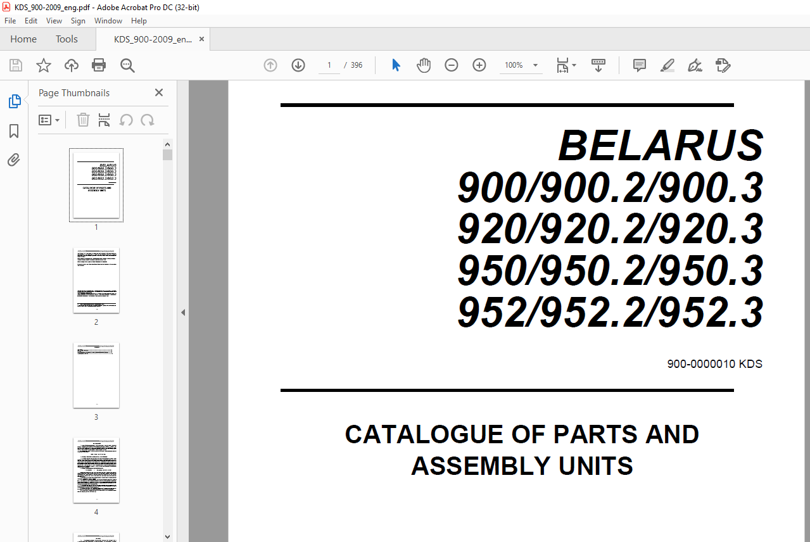The width and height of the screenshot is (810, 542).
Task: Open the File menu
Action: 10,21
